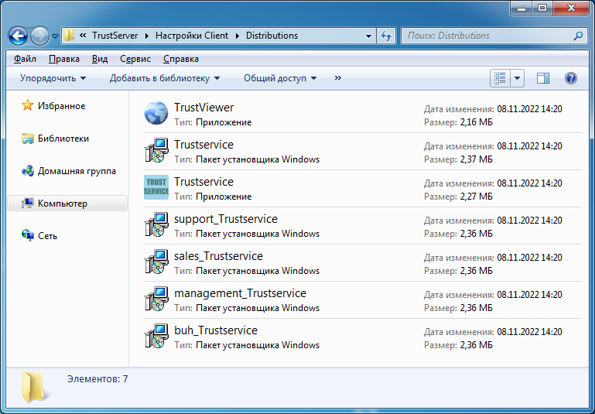
Task: Click the 2,16 МБ size value
Action: point(476,122)
